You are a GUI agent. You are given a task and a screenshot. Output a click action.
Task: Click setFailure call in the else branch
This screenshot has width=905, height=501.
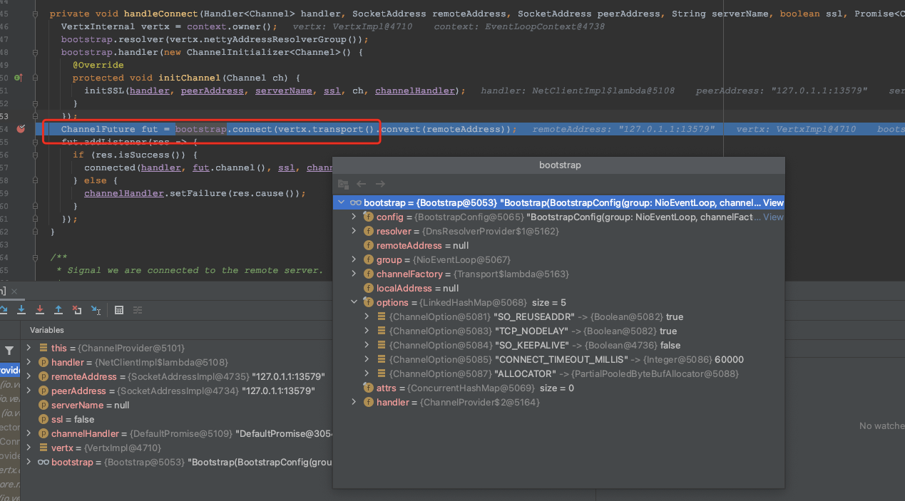pos(198,193)
